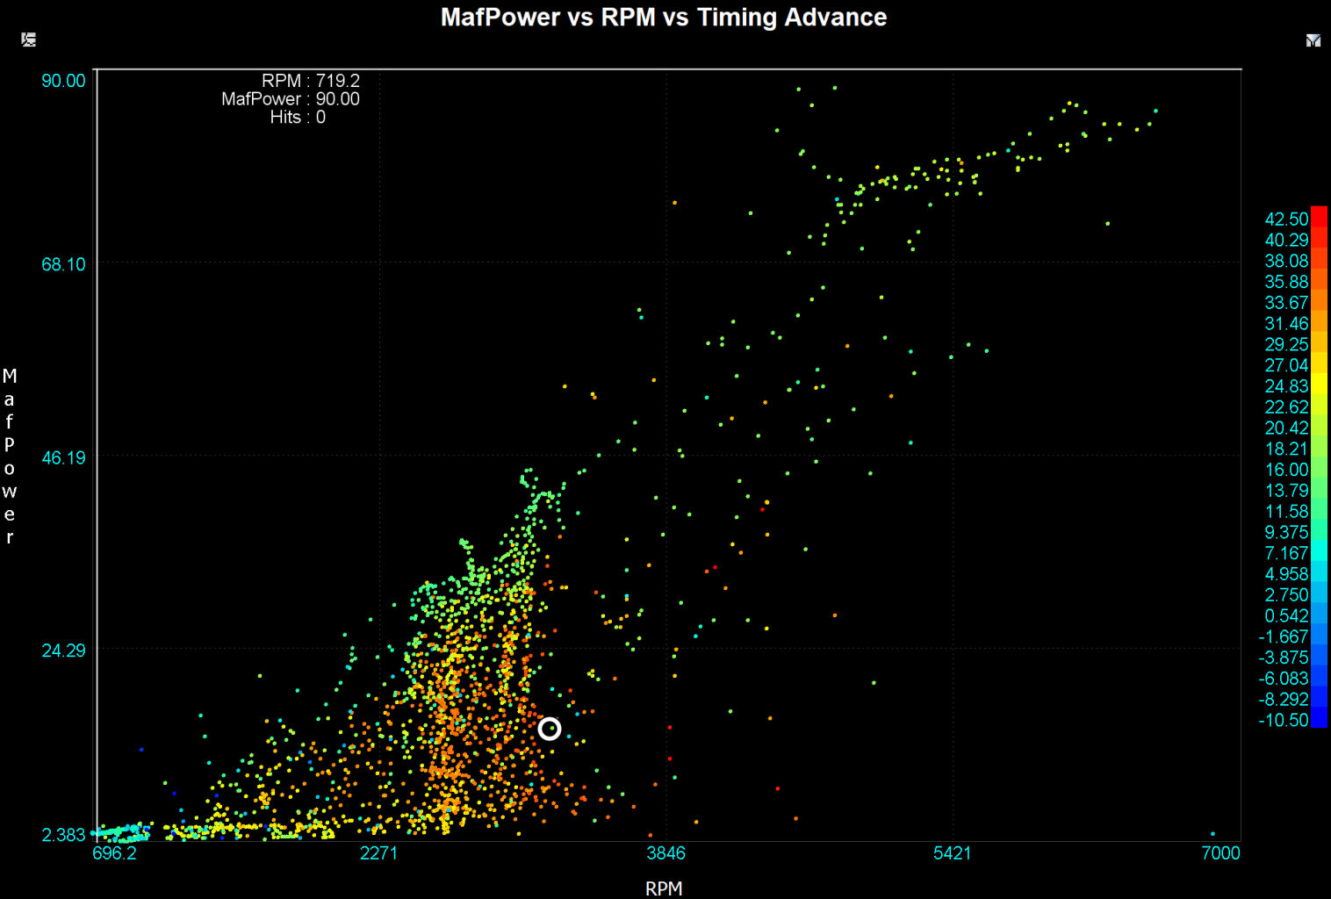This screenshot has height=899, width=1331.
Task: Click the vertical MafPower y-axis label
Action: point(10,456)
